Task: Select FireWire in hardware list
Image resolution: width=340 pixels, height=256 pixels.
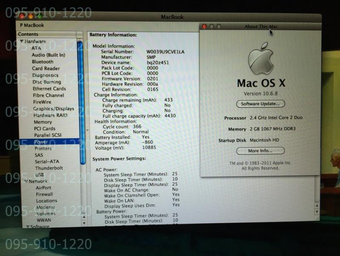Action: [x=42, y=102]
